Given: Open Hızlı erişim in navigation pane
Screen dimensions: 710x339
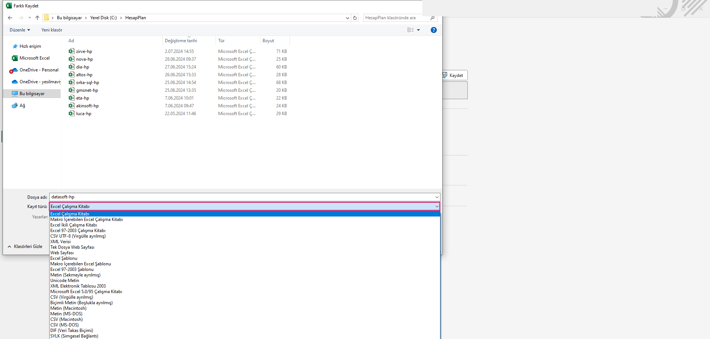Looking at the screenshot, I should 30,46.
